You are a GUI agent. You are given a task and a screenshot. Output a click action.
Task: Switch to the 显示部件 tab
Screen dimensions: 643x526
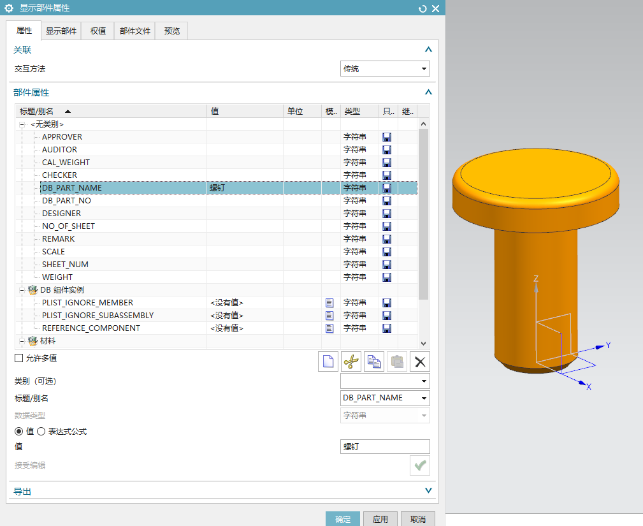pos(61,31)
